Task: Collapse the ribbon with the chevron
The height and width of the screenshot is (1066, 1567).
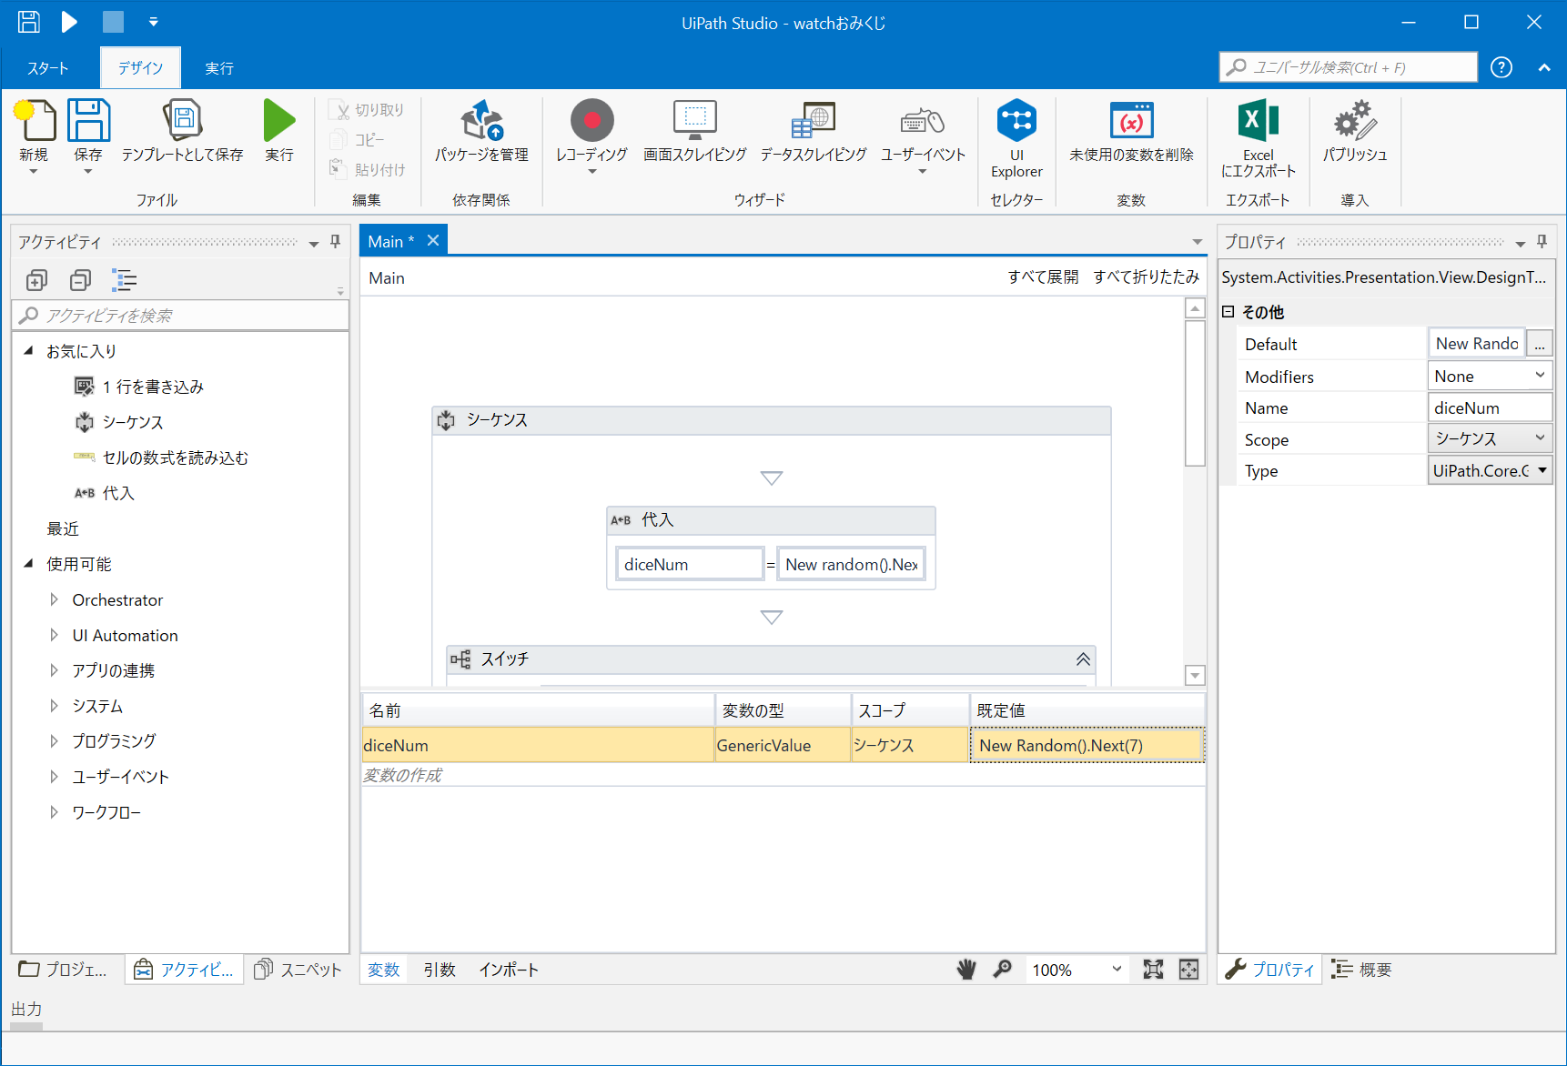Action: [1544, 67]
